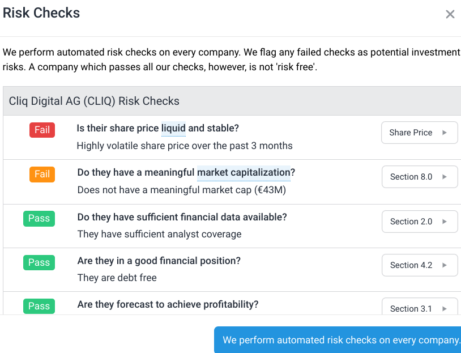The width and height of the screenshot is (461, 353).
Task: Click the arrow icon beside Section 4.2
Action: (445, 265)
